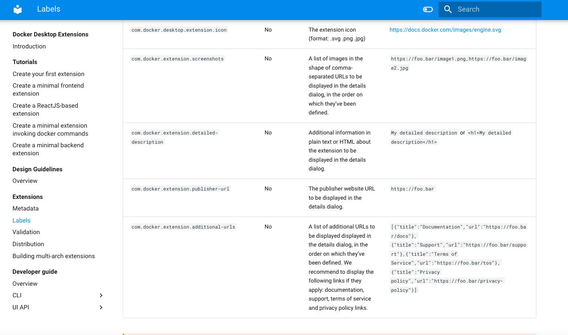Click the publisher website URL description
The image size is (568, 335).
coord(342,198)
